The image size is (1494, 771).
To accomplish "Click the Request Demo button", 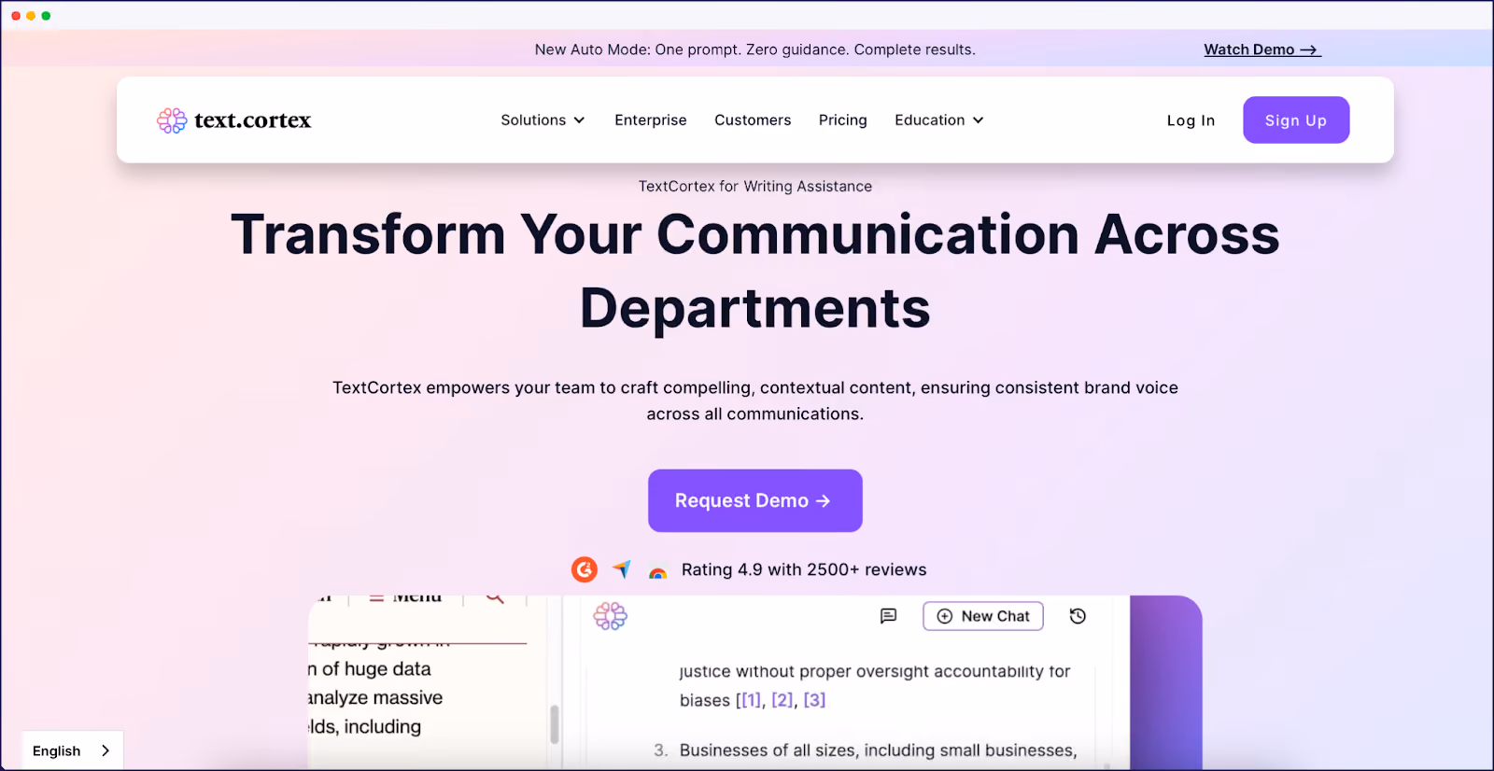I will point(755,501).
